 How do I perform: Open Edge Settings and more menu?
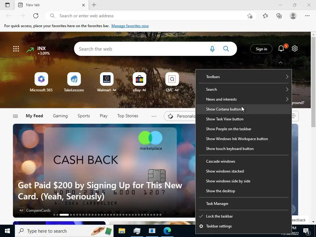(307, 16)
